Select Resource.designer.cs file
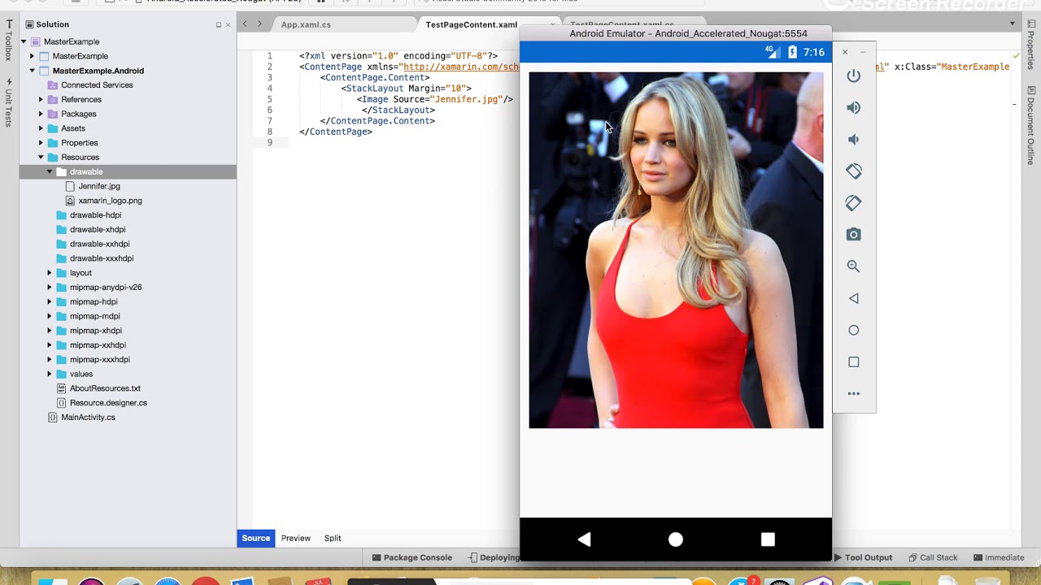This screenshot has height=585, width=1041. click(x=108, y=403)
